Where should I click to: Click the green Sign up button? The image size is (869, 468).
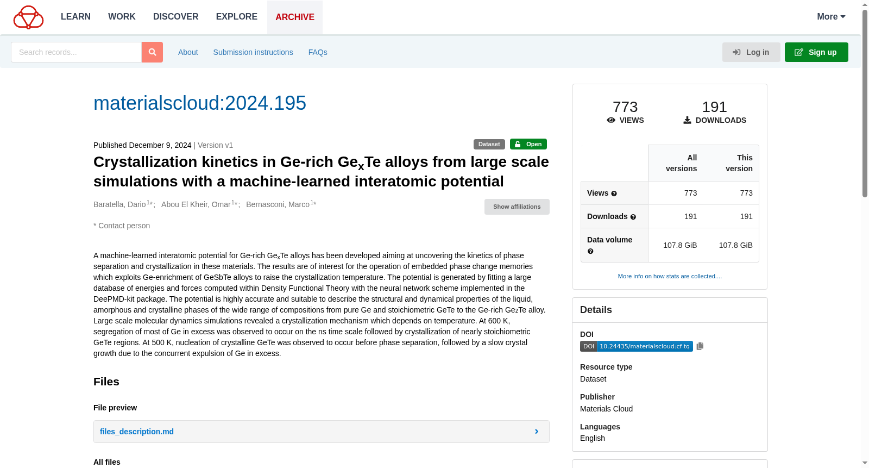point(816,52)
